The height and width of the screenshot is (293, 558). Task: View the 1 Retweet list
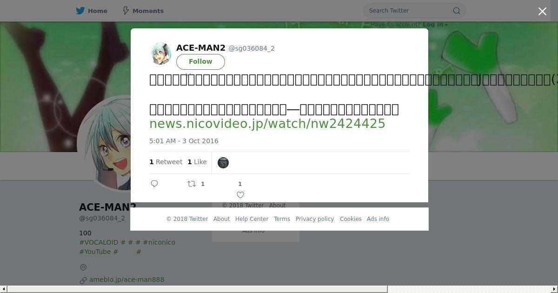(166, 162)
